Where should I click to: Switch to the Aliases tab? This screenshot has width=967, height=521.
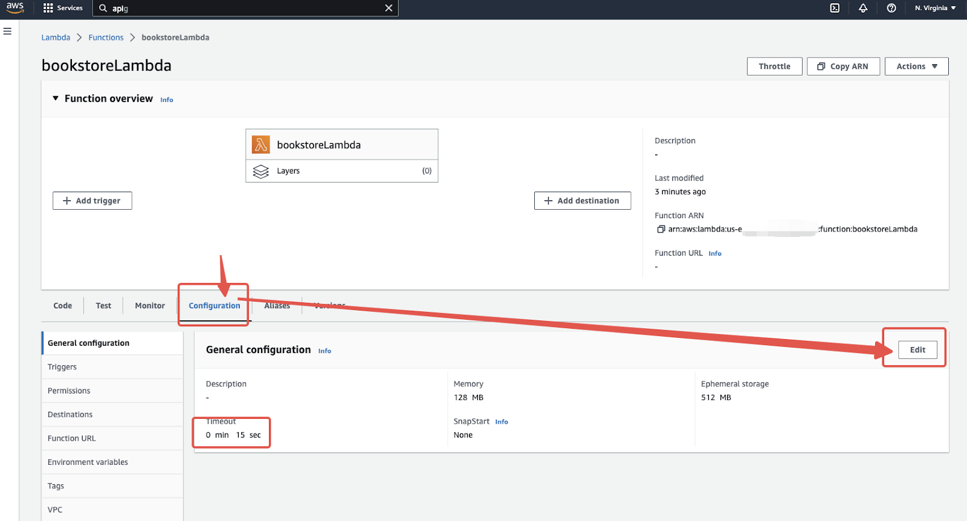(x=277, y=306)
